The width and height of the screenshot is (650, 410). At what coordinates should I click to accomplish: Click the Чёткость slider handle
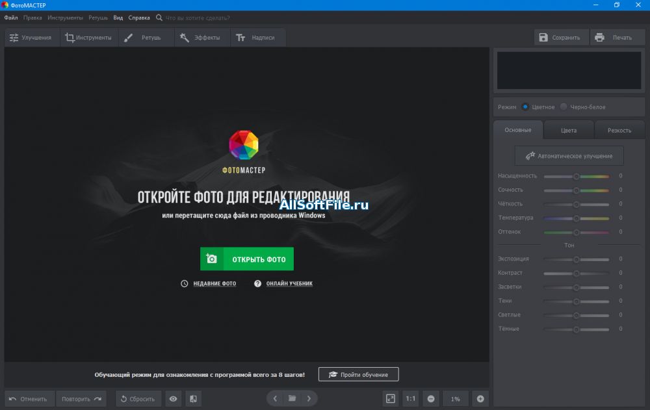(x=576, y=205)
